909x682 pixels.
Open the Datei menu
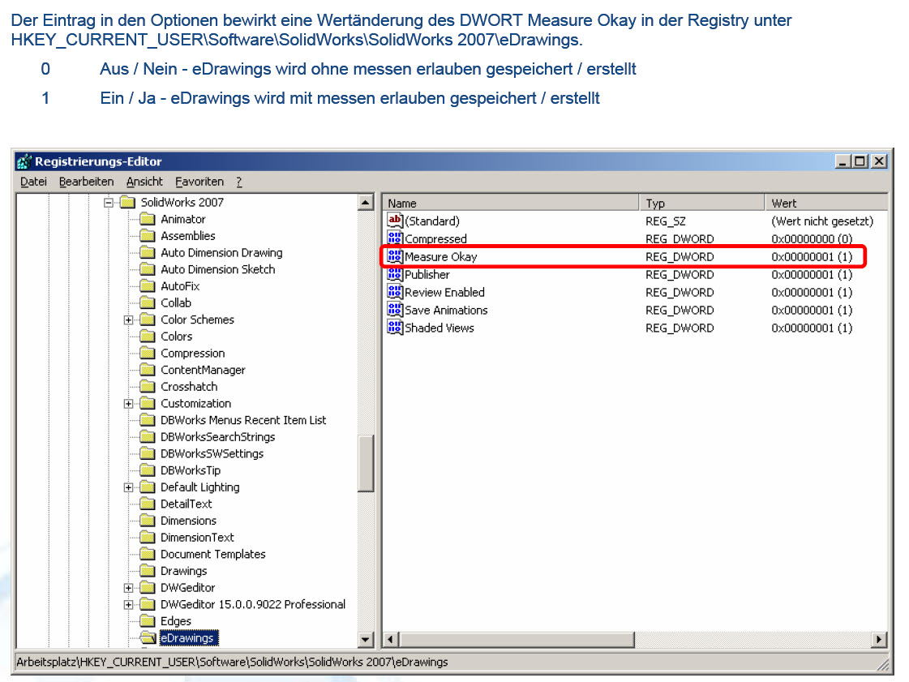[x=33, y=182]
